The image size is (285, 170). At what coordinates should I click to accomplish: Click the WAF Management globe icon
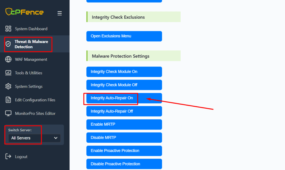point(8,59)
